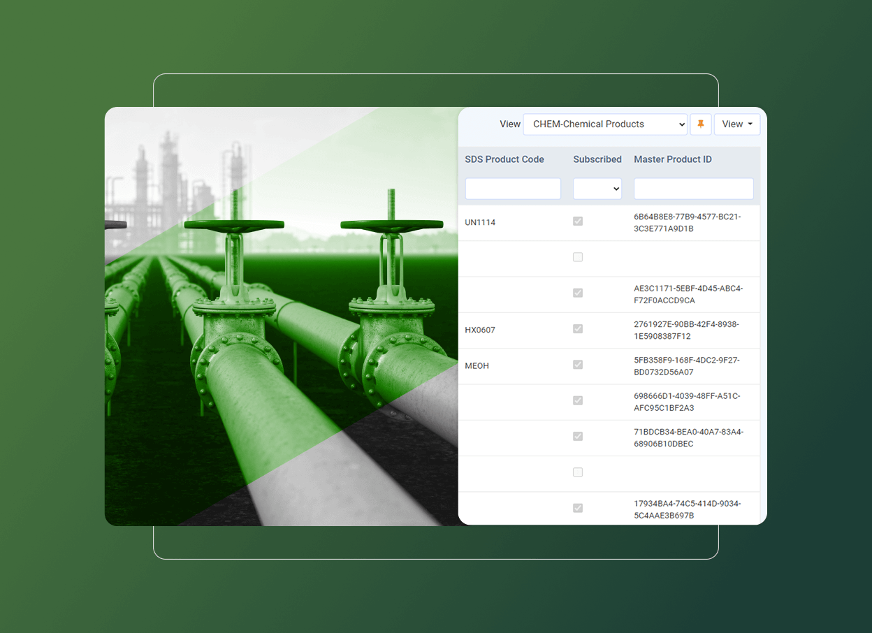Sort by the SDS Product Code column
This screenshot has height=633, width=872.
[x=504, y=159]
